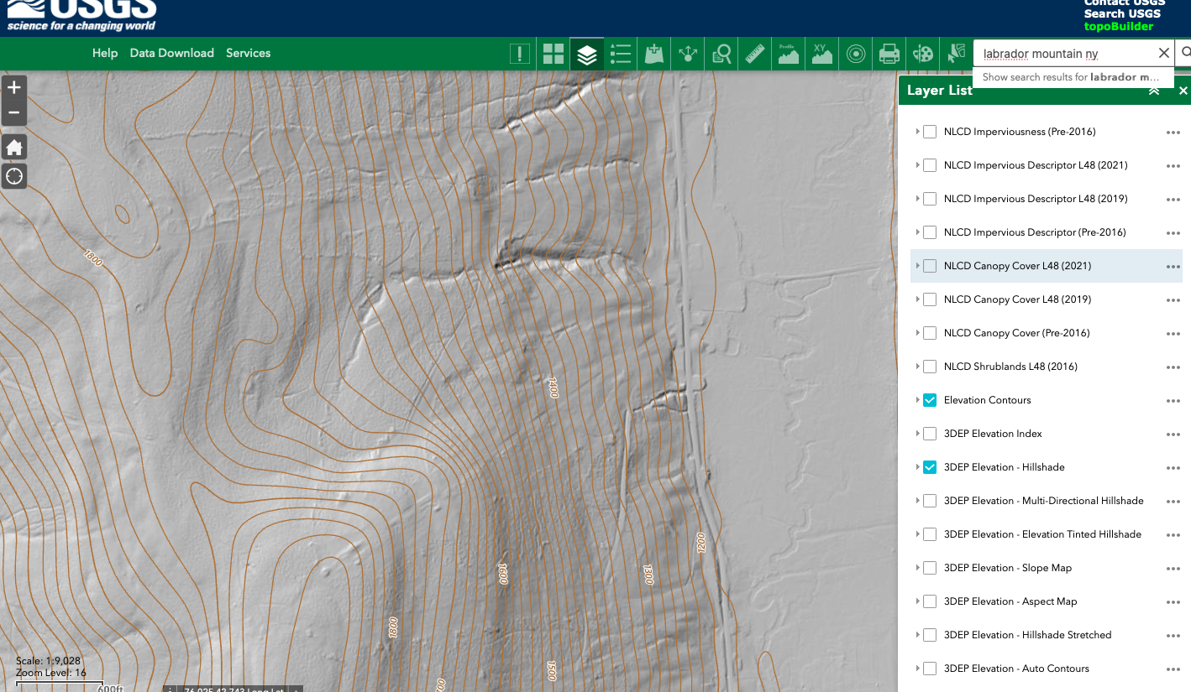Open the Query magnifier-document icon
This screenshot has height=692, width=1191.
(721, 54)
